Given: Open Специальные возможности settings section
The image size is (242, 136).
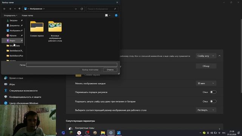Looking at the screenshot, I should click(x=23, y=91).
